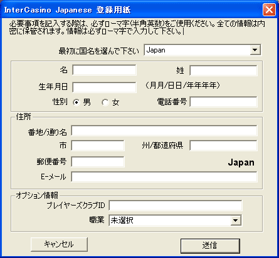Click the 州/都道府県 prefecture field
279x258 pixels.
(223, 146)
